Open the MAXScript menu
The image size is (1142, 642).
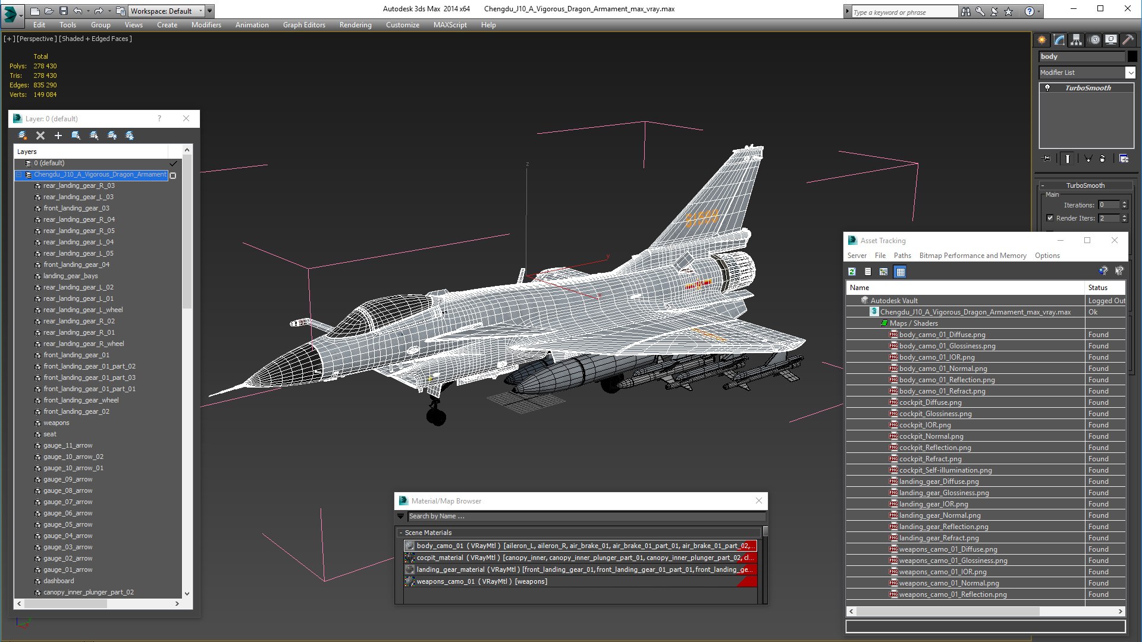click(450, 25)
